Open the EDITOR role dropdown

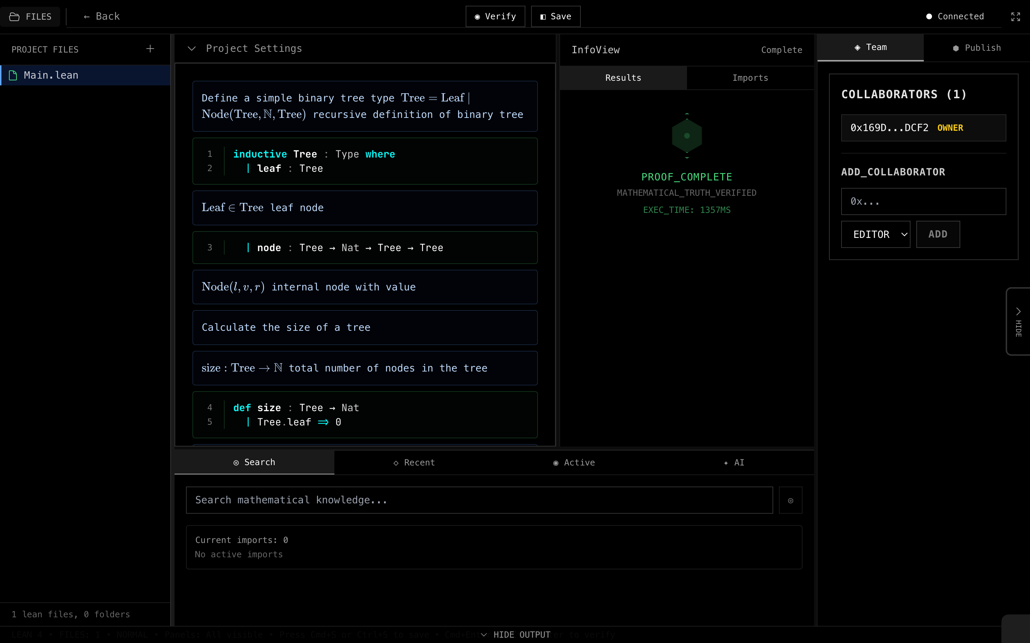click(875, 234)
